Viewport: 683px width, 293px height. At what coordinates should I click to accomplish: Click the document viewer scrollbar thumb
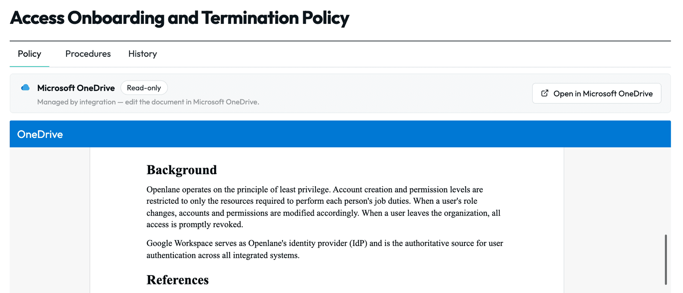pyautogui.click(x=665, y=259)
